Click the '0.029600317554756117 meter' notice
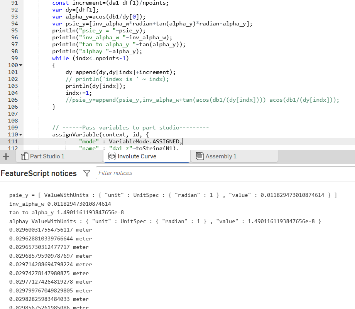 51,230
